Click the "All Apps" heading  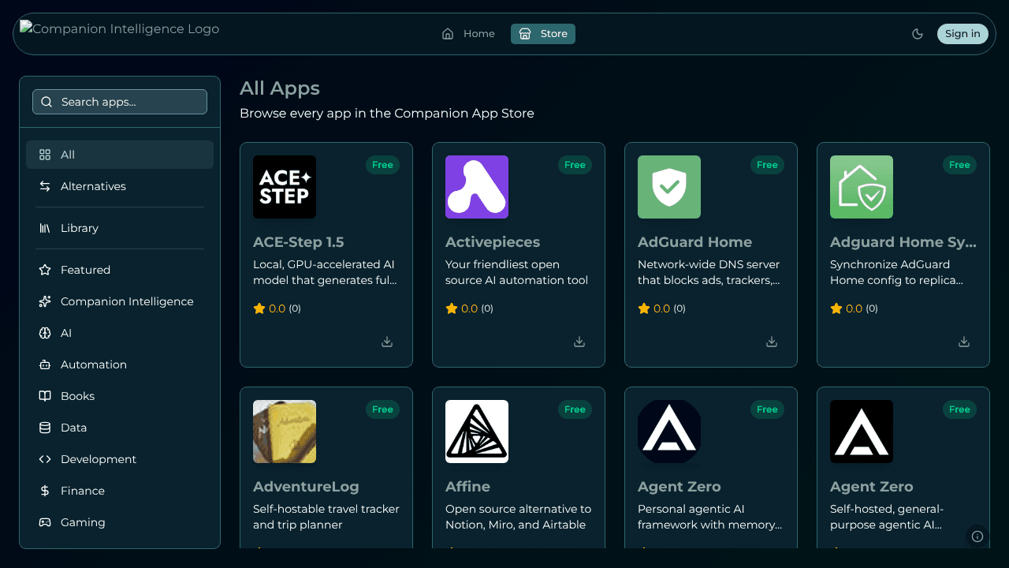click(x=280, y=88)
